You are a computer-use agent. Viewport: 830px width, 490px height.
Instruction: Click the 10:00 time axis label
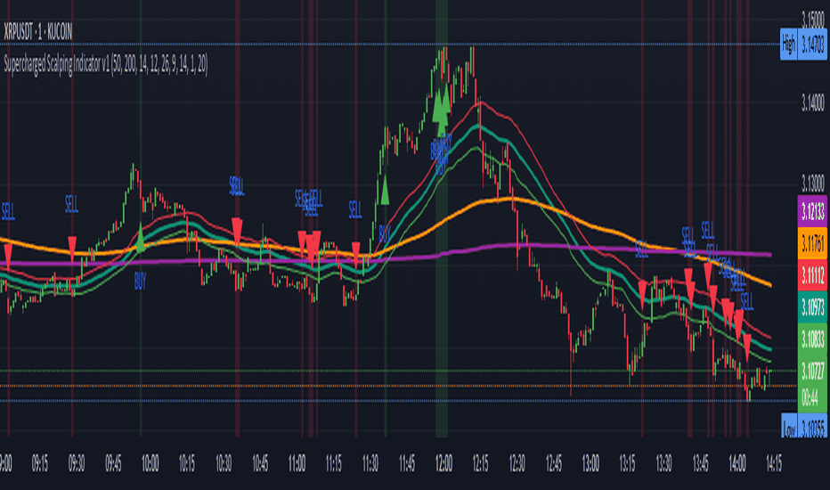150,464
